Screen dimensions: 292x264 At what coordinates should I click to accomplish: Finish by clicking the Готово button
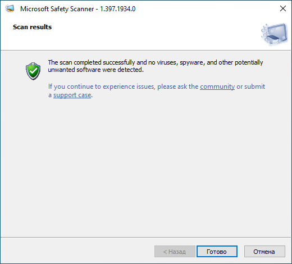tap(217, 252)
